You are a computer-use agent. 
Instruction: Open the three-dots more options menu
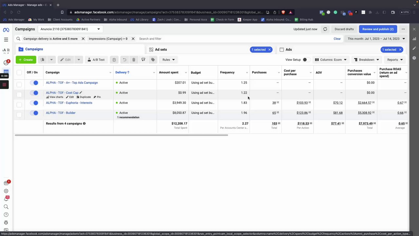point(403,29)
